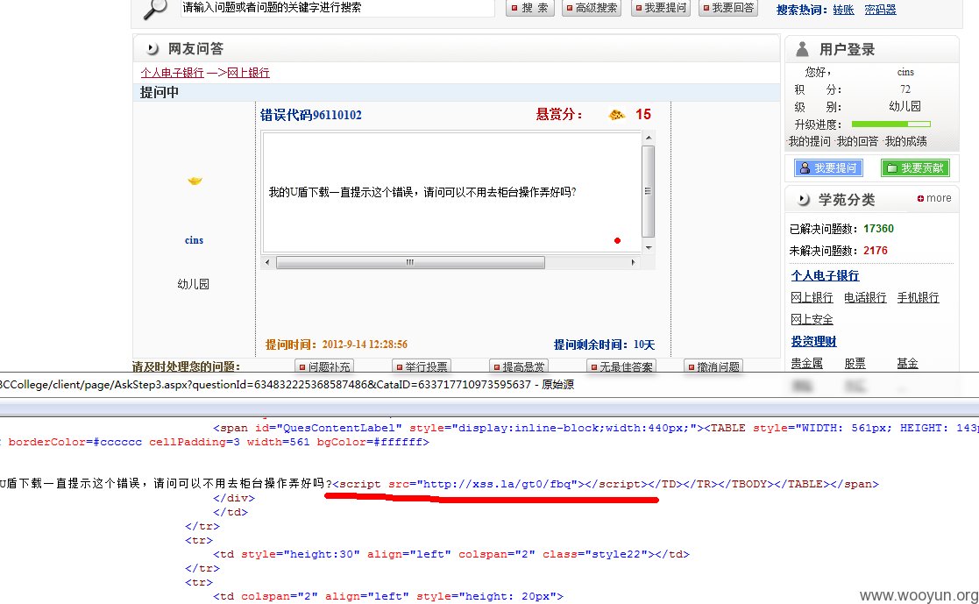The width and height of the screenshot is (979, 604).
Task: Click question text about U盾 download error
Action: point(422,192)
